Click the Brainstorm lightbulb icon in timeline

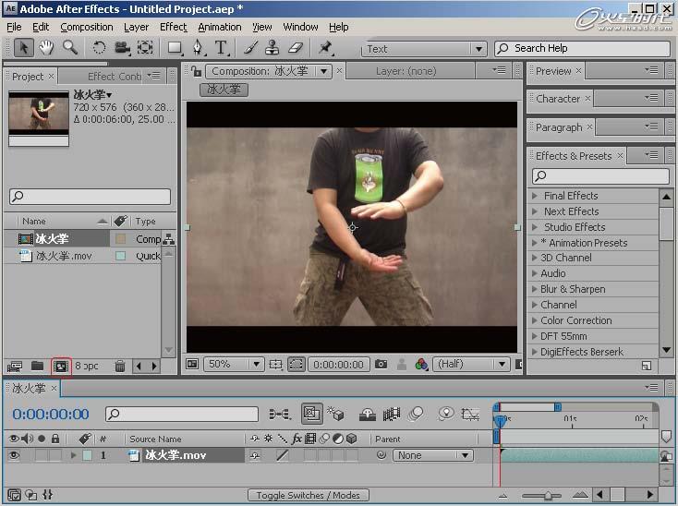[446, 414]
